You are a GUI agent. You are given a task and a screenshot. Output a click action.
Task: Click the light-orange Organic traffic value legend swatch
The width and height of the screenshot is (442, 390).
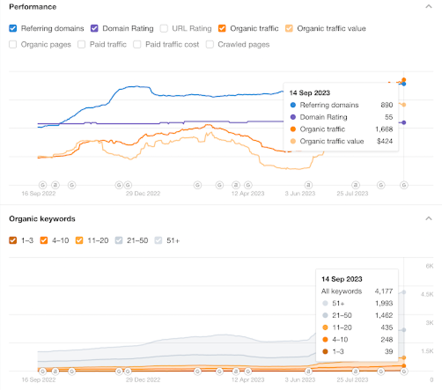(x=289, y=29)
